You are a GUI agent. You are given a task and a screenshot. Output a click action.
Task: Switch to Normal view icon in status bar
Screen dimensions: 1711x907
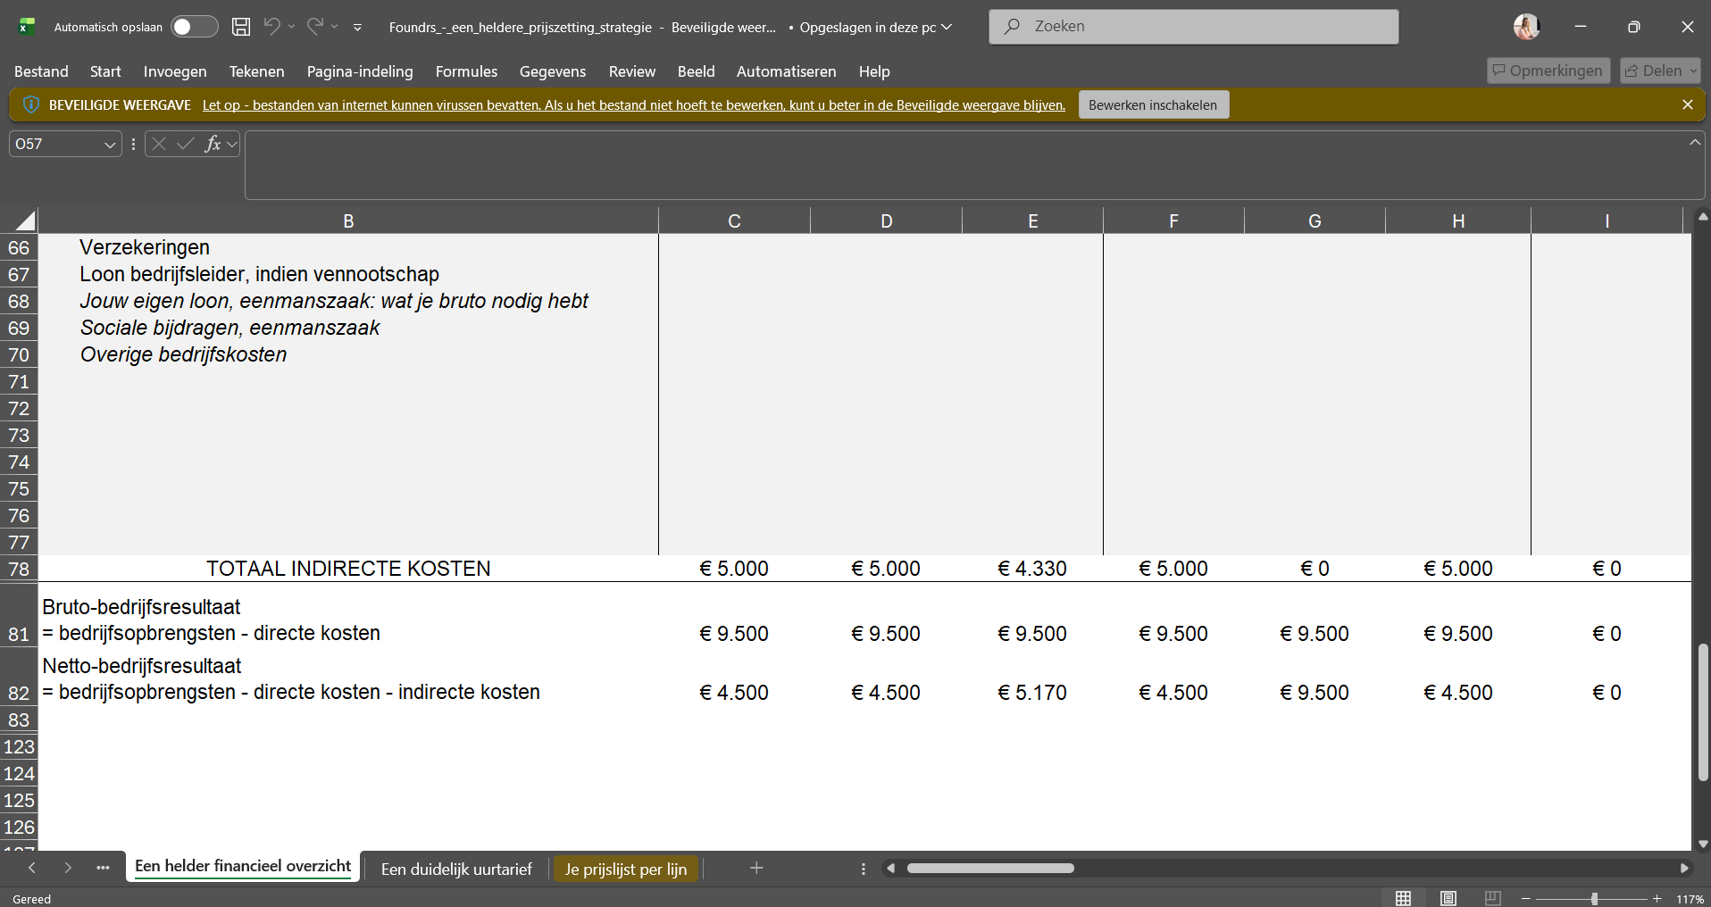point(1404,898)
